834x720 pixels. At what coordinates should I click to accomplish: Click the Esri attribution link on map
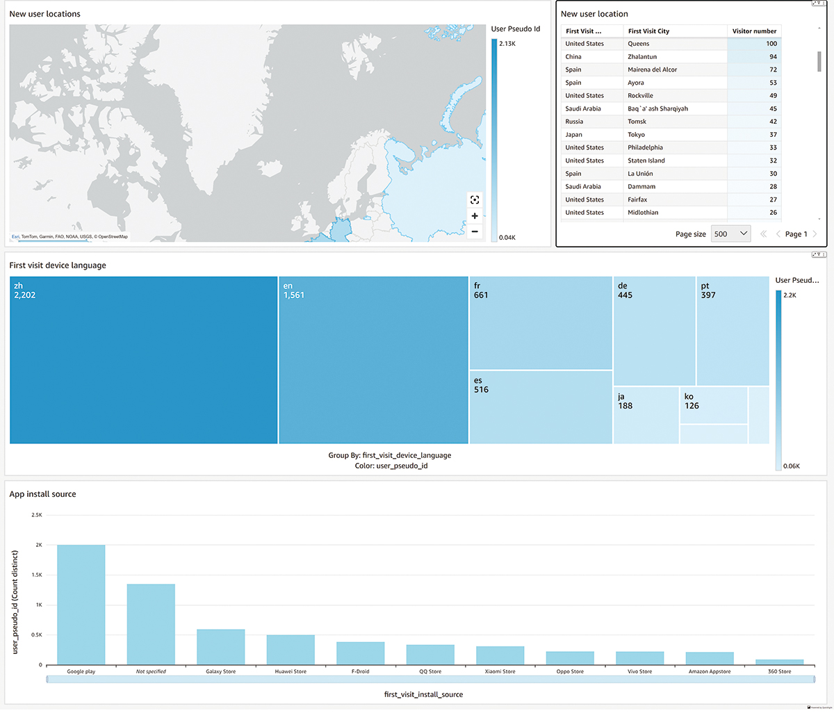[15, 237]
